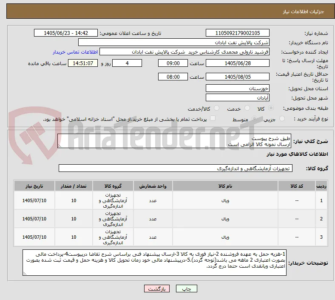Click the goods group cell in row 1

[x=113, y=200]
